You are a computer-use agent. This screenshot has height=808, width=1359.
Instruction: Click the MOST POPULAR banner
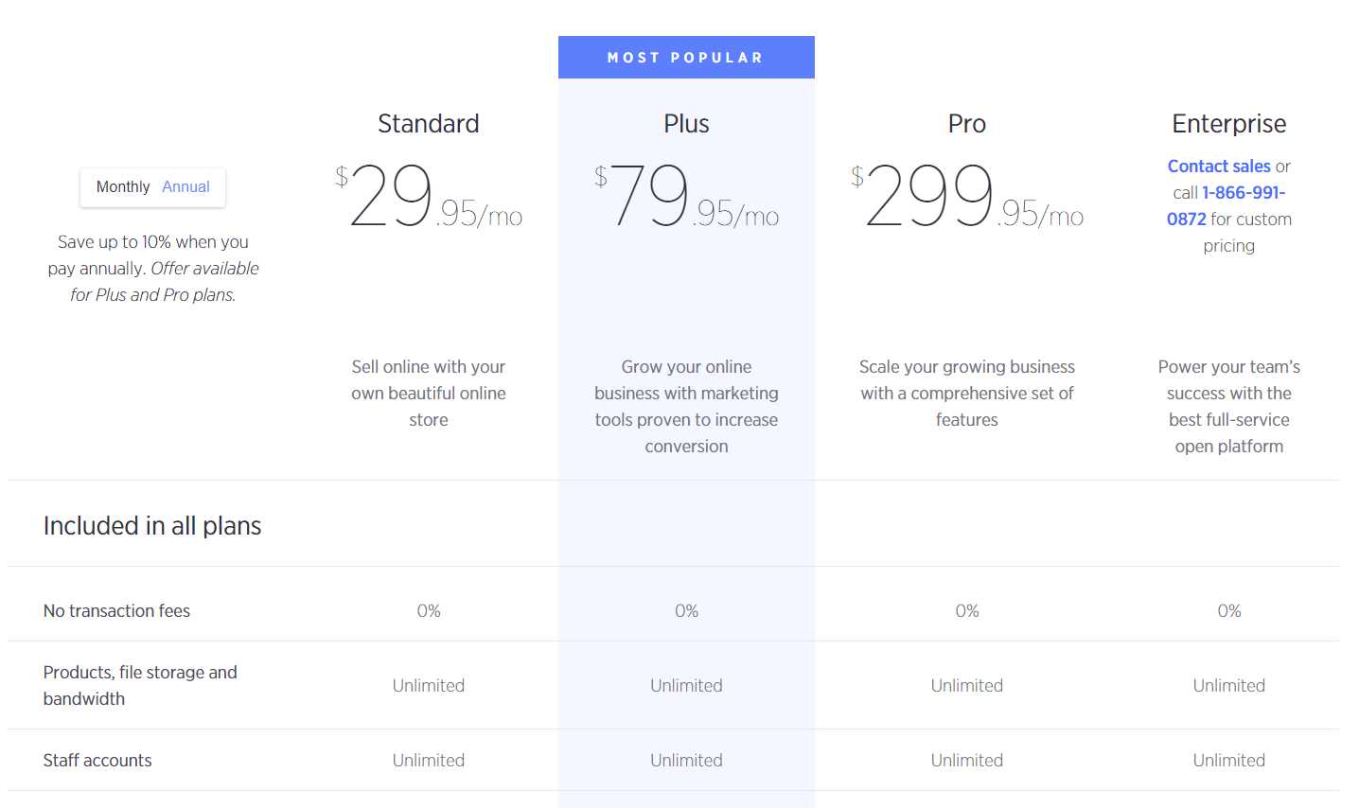pyautogui.click(x=686, y=58)
